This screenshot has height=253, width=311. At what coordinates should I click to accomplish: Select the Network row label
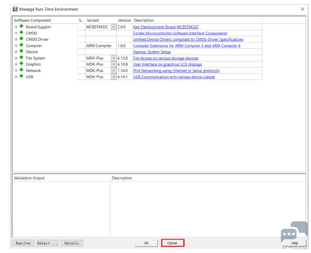tap(33, 71)
